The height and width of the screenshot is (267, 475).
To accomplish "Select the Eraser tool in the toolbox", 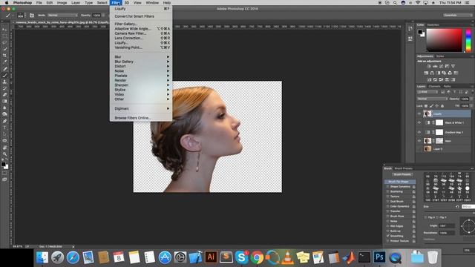I will 4,95.
